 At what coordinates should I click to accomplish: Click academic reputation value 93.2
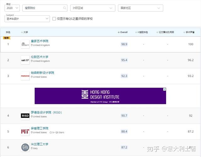(x=191, y=76)
